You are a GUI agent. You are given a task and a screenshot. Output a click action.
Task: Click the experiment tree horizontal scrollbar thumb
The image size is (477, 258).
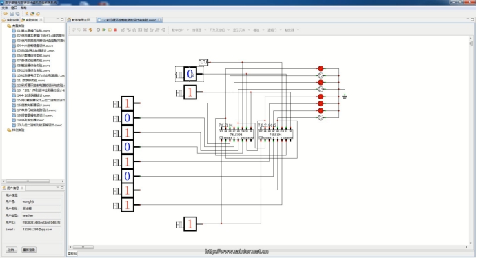point(28,181)
